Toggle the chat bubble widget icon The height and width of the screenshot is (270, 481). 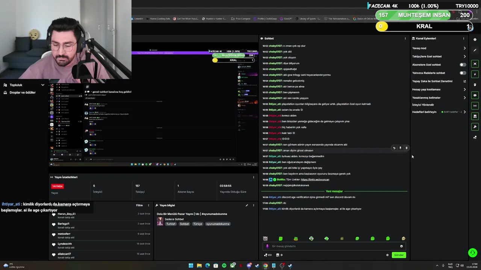[475, 95]
